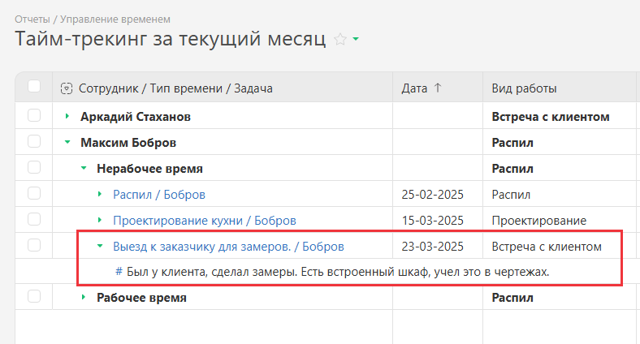Open the Распил / Бобров task link
The height and width of the screenshot is (344, 640).
click(x=159, y=195)
